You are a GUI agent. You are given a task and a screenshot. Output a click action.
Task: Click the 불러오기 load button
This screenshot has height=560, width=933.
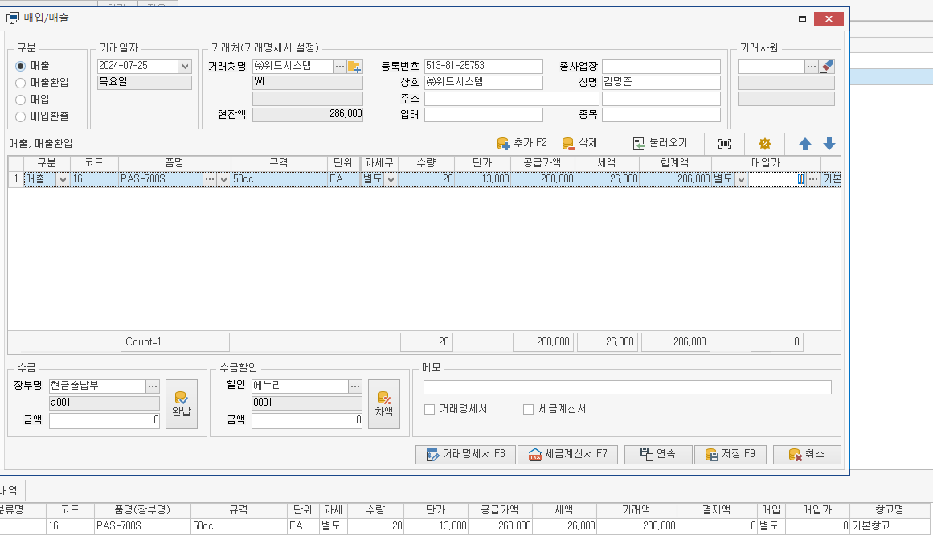click(660, 143)
